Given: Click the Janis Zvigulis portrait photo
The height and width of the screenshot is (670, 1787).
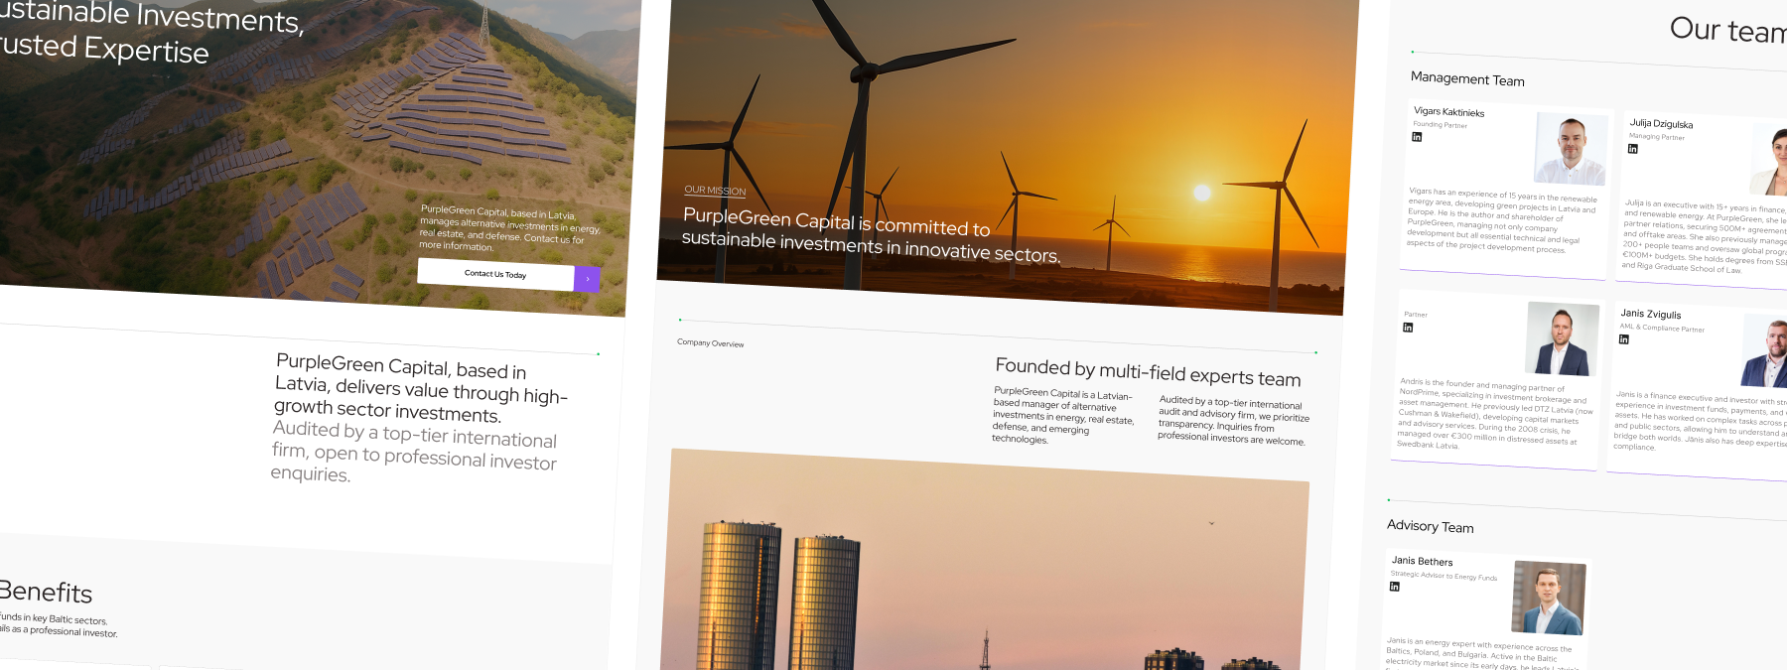Looking at the screenshot, I should tap(1764, 351).
